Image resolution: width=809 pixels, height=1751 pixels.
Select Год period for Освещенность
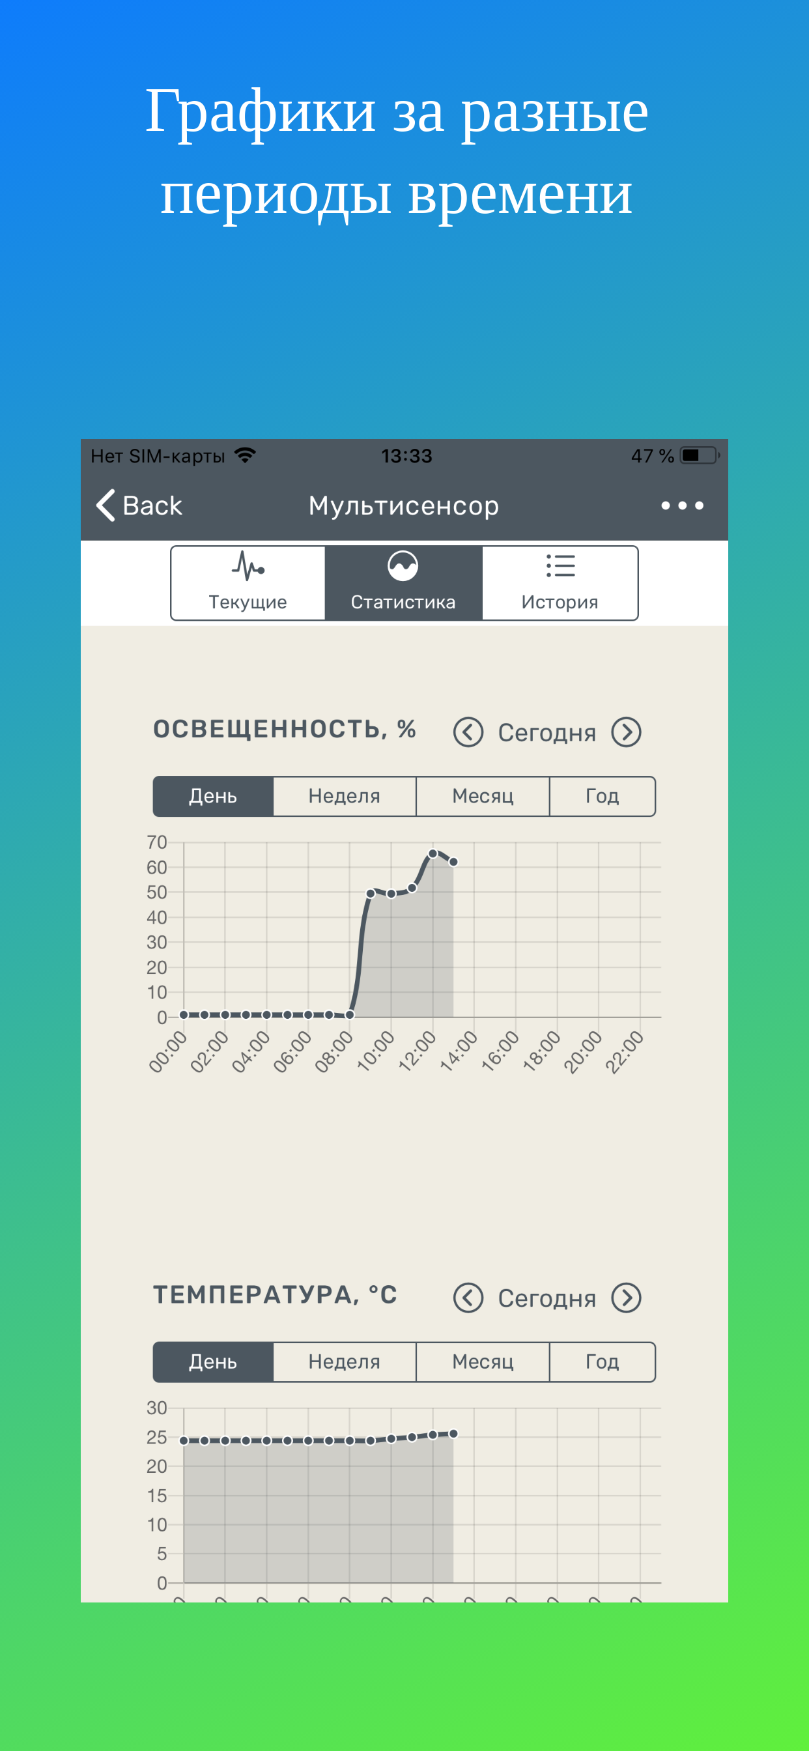click(603, 796)
